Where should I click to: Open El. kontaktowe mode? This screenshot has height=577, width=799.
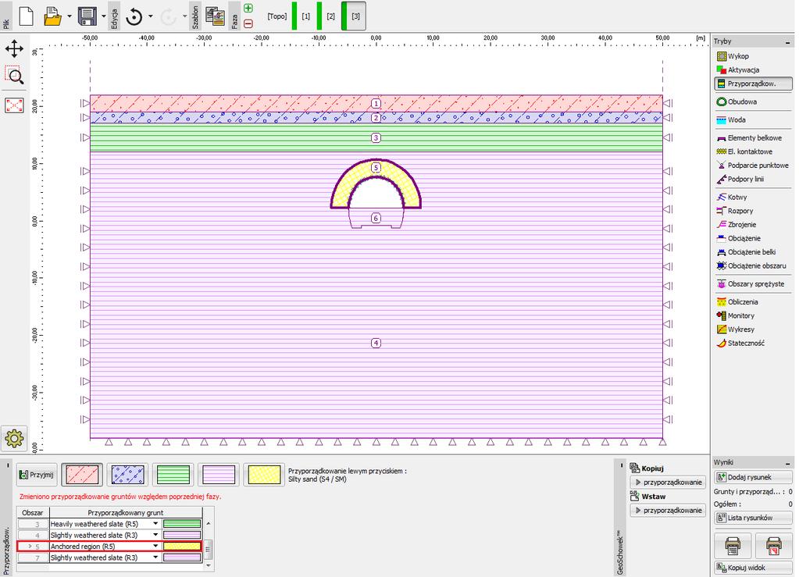tap(750, 151)
